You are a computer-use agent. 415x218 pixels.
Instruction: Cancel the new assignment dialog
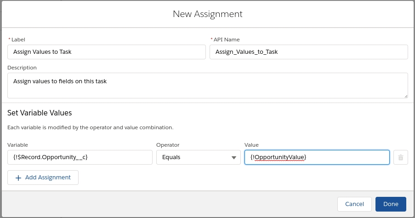[x=354, y=204]
